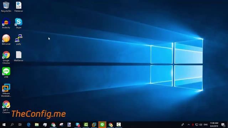228x128 pixels.
Task: Open Chrome taskbar icon with orange profile badge
Action: [110, 125]
